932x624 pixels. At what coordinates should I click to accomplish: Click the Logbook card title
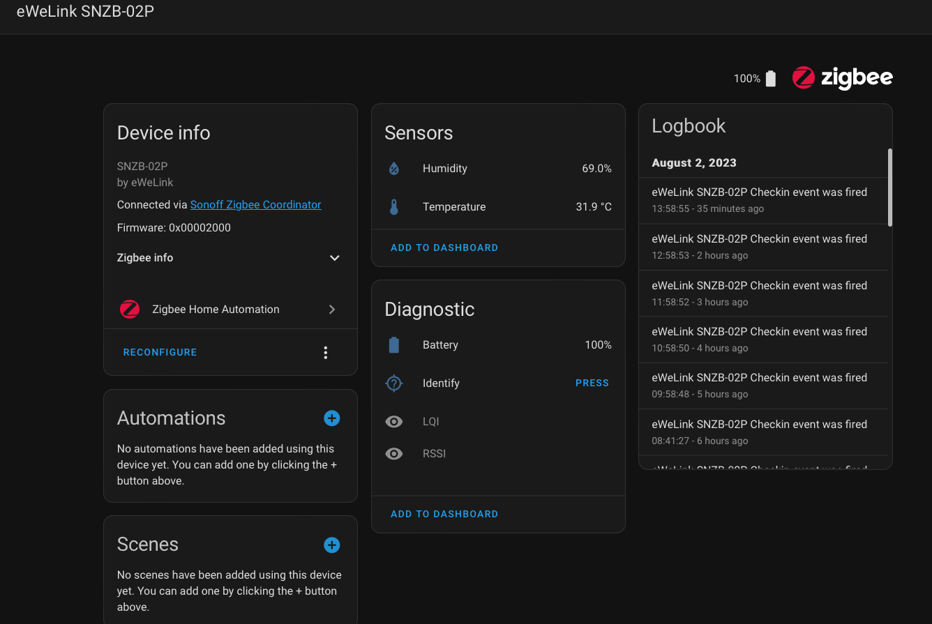tap(689, 126)
